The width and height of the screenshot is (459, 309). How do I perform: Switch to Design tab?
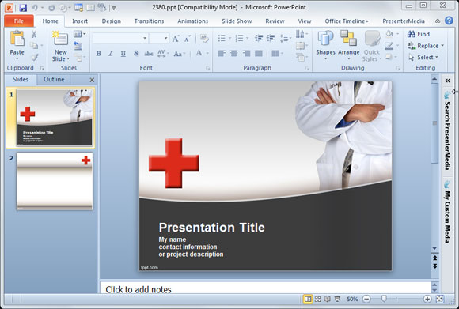pos(112,21)
